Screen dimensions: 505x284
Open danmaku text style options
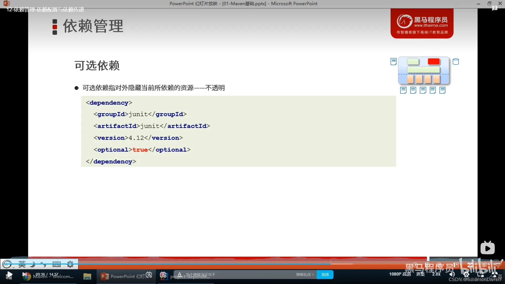point(180,275)
